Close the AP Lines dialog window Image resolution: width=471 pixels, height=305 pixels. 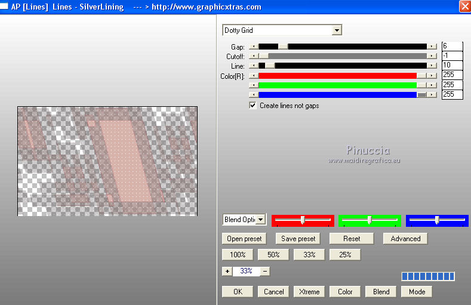pyautogui.click(x=465, y=7)
